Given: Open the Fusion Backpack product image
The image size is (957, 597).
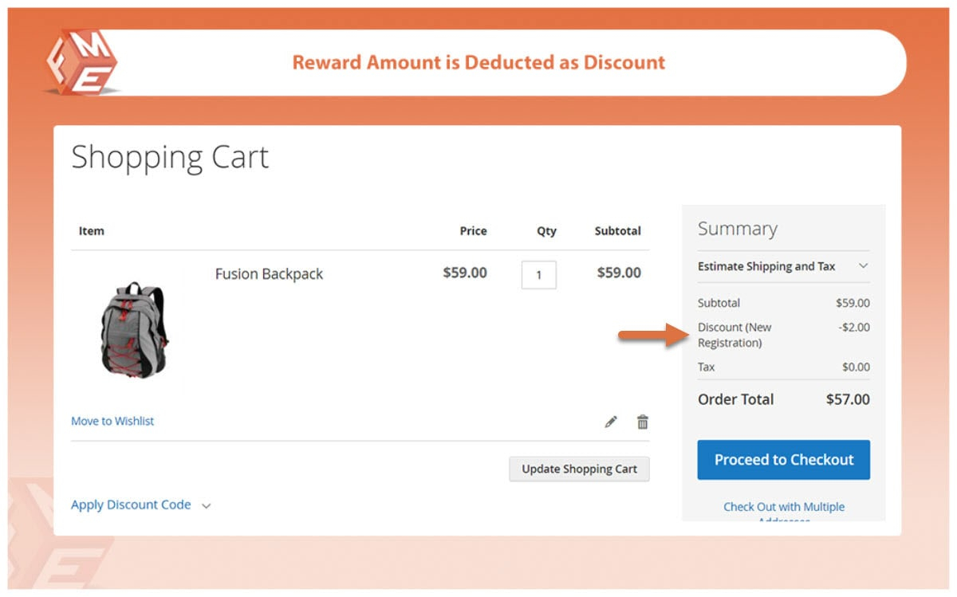Looking at the screenshot, I should tap(134, 328).
